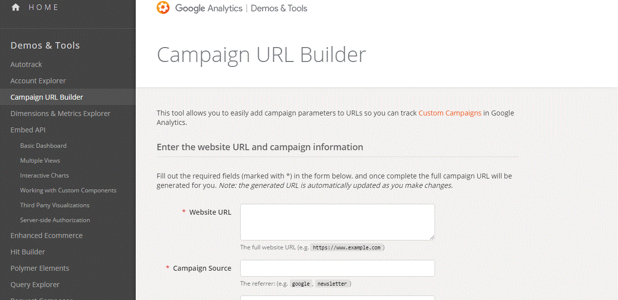Focus the Campaign Source input field
Image resolution: width=618 pixels, height=300 pixels.
tap(338, 268)
